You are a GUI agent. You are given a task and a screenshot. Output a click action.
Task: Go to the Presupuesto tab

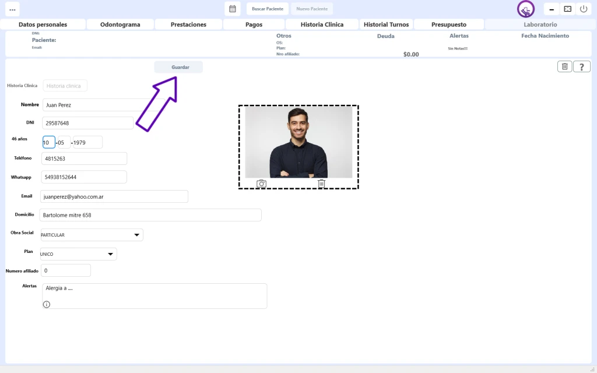[449, 24]
